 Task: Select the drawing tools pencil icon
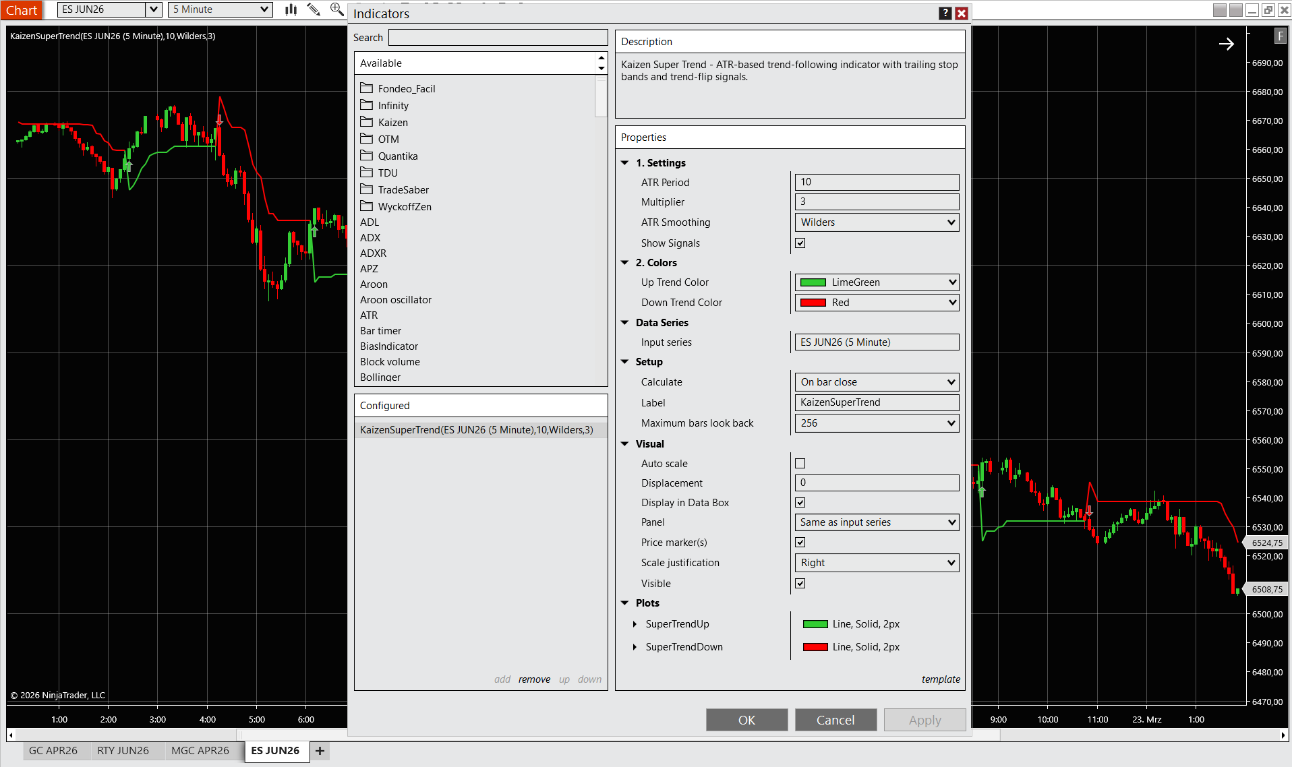[x=314, y=9]
